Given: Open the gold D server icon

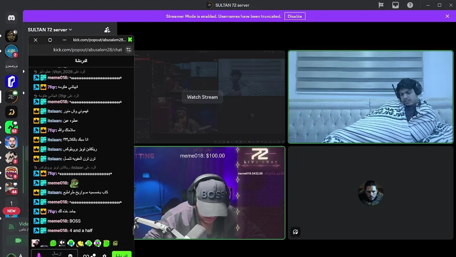Looking at the screenshot, I should click(x=11, y=112).
